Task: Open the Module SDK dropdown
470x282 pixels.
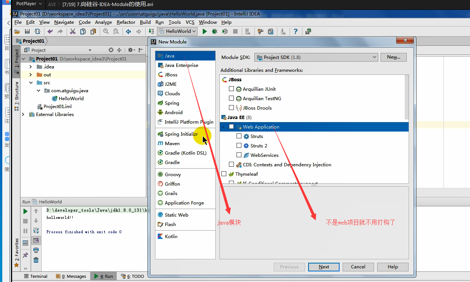Action: pos(316,57)
